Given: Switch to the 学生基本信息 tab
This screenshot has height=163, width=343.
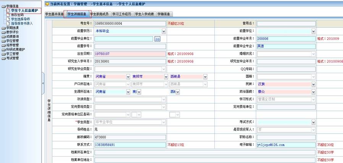Looking at the screenshot, I should click(x=55, y=14).
